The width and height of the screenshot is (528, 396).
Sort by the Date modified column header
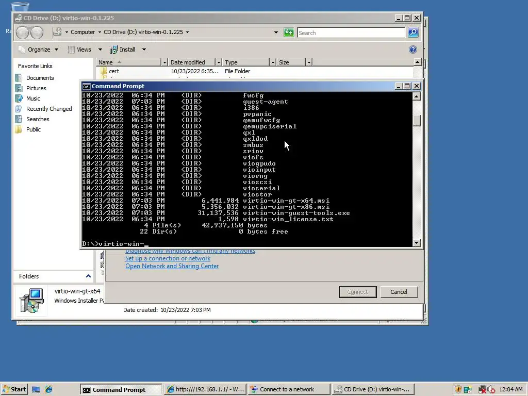[x=192, y=62]
